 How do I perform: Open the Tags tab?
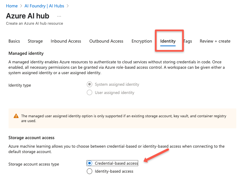188,41
